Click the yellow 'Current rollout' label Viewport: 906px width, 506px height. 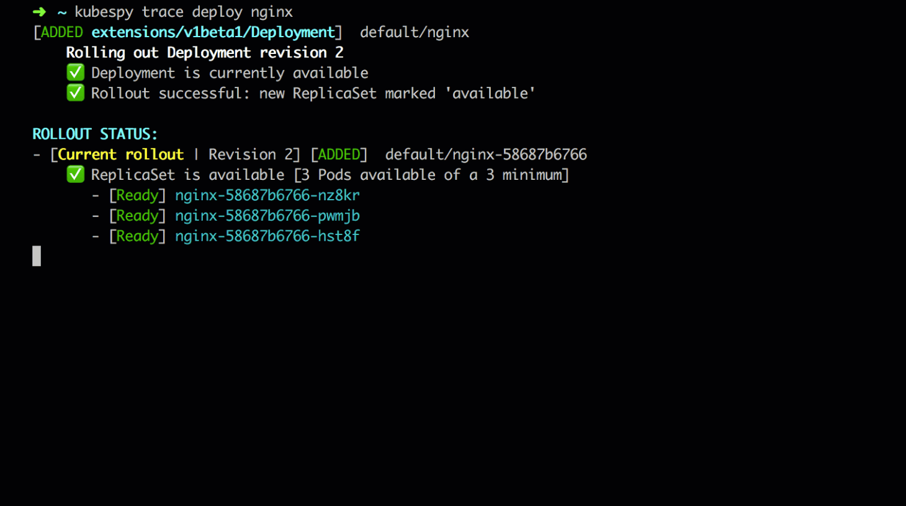click(121, 154)
